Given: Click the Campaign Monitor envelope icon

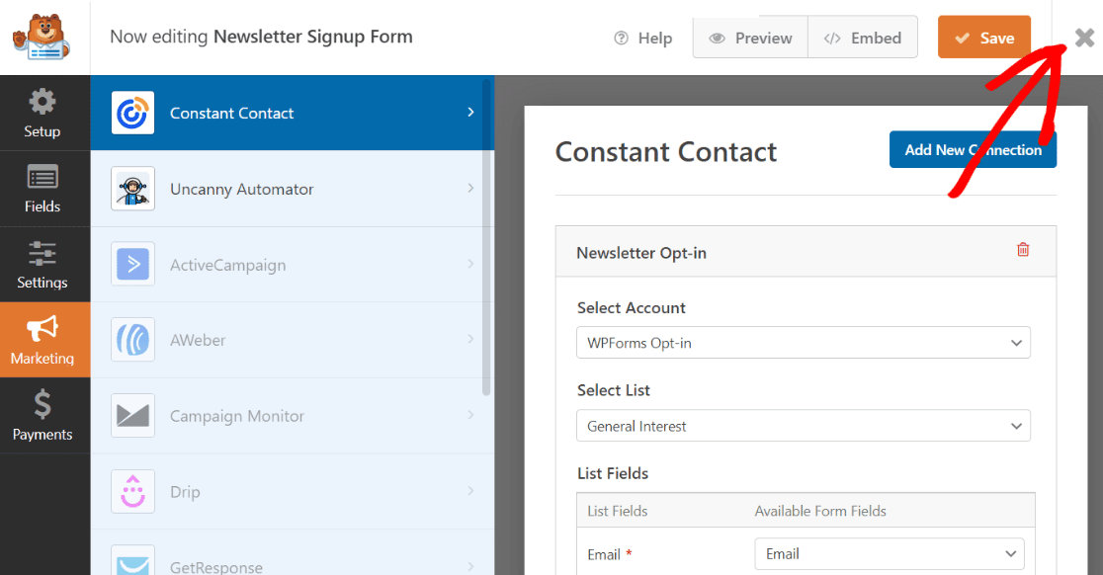Looking at the screenshot, I should (131, 415).
